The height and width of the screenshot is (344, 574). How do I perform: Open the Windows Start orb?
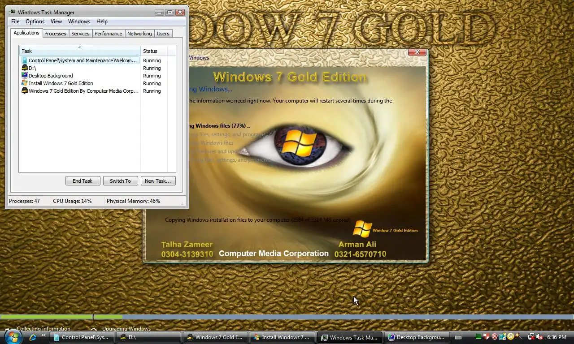click(12, 336)
